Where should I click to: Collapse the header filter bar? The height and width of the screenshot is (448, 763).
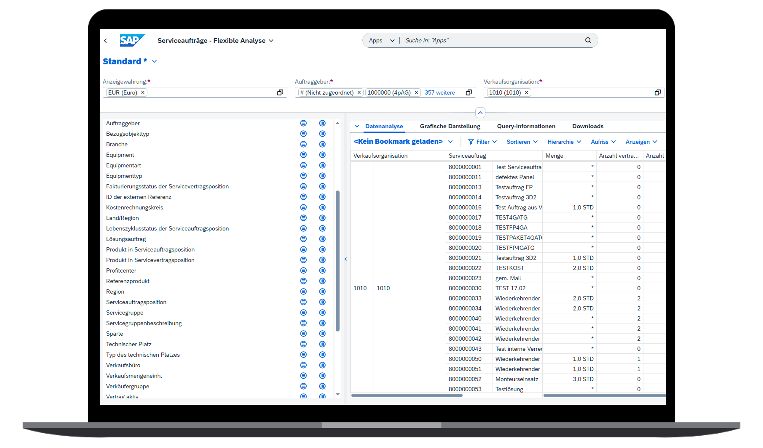click(480, 113)
